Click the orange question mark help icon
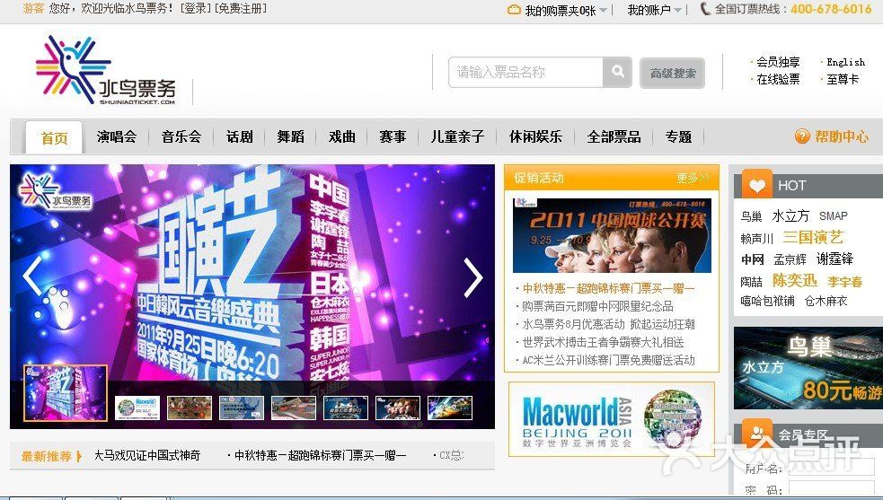Image resolution: width=883 pixels, height=500 pixels. (x=802, y=136)
